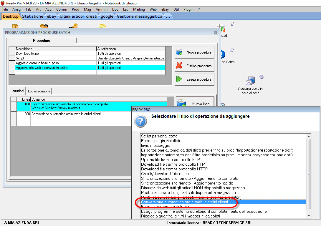Open the Mailing menu

point(139,9)
